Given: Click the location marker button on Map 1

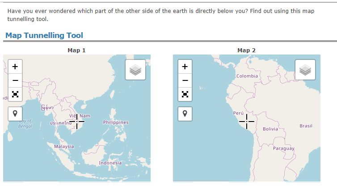Looking at the screenshot, I should tap(15, 113).
